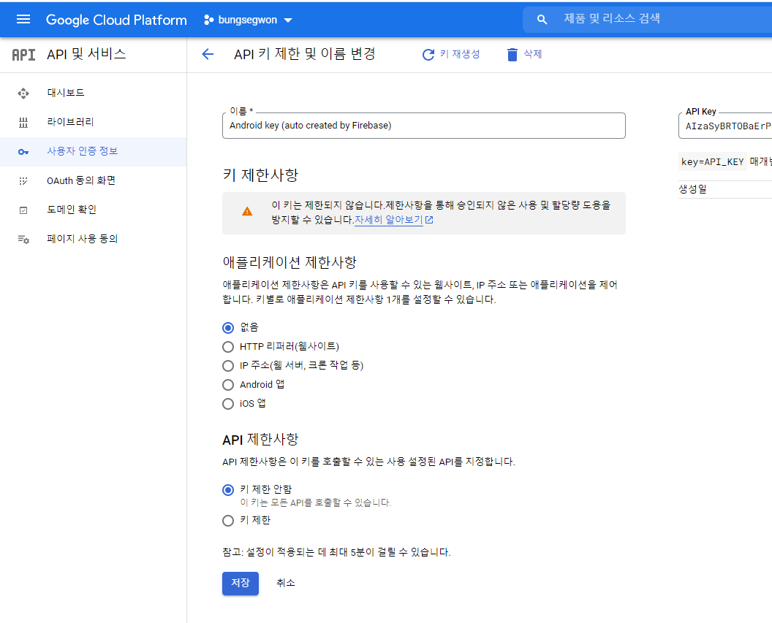Select the iOS 앱 radio button

[x=228, y=404]
